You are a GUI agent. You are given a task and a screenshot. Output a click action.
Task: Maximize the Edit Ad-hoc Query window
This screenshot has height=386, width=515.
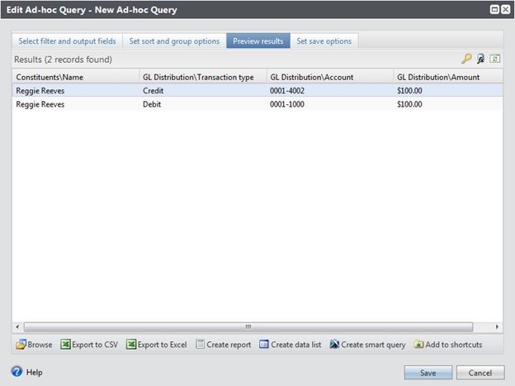click(x=494, y=9)
